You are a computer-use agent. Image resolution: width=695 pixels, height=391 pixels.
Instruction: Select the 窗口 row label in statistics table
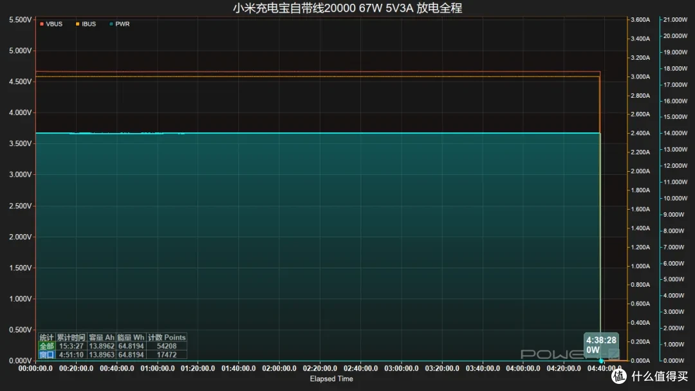coord(46,355)
